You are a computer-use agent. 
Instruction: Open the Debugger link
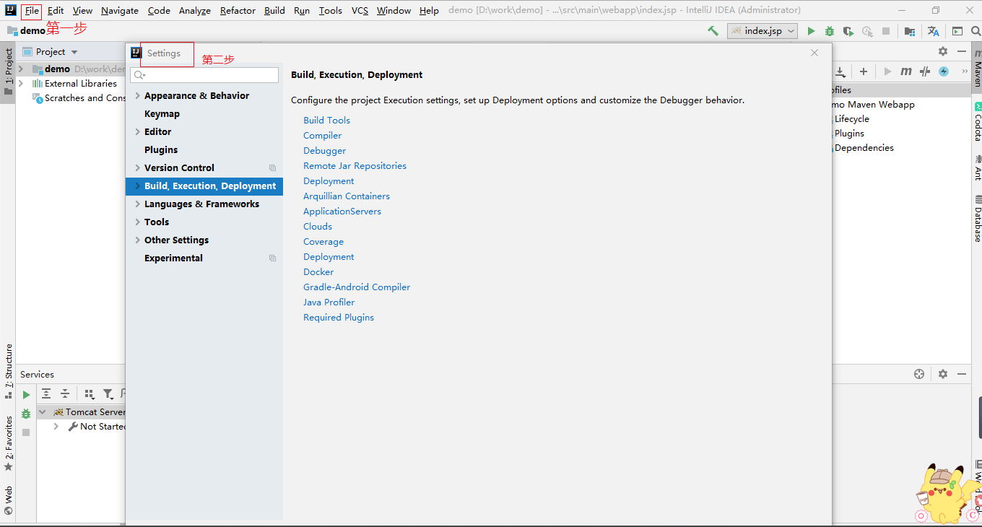(x=325, y=151)
